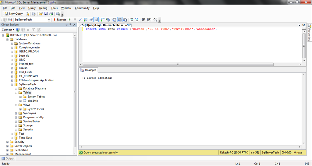Toggle Include Actual Execution Plan

[x=103, y=19]
